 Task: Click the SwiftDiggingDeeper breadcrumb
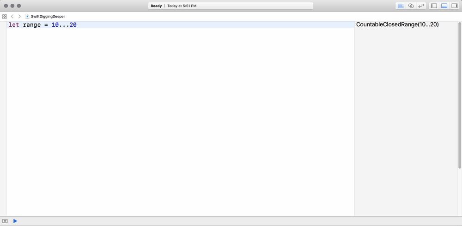point(48,17)
